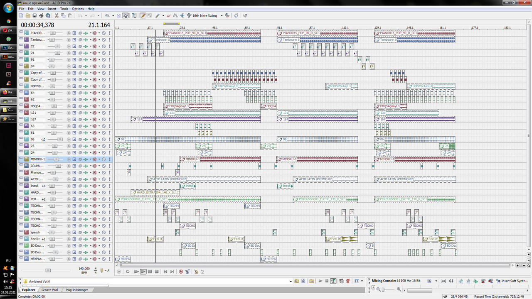Mute the spesch track
The image size is (532, 299).
(x=104, y=232)
